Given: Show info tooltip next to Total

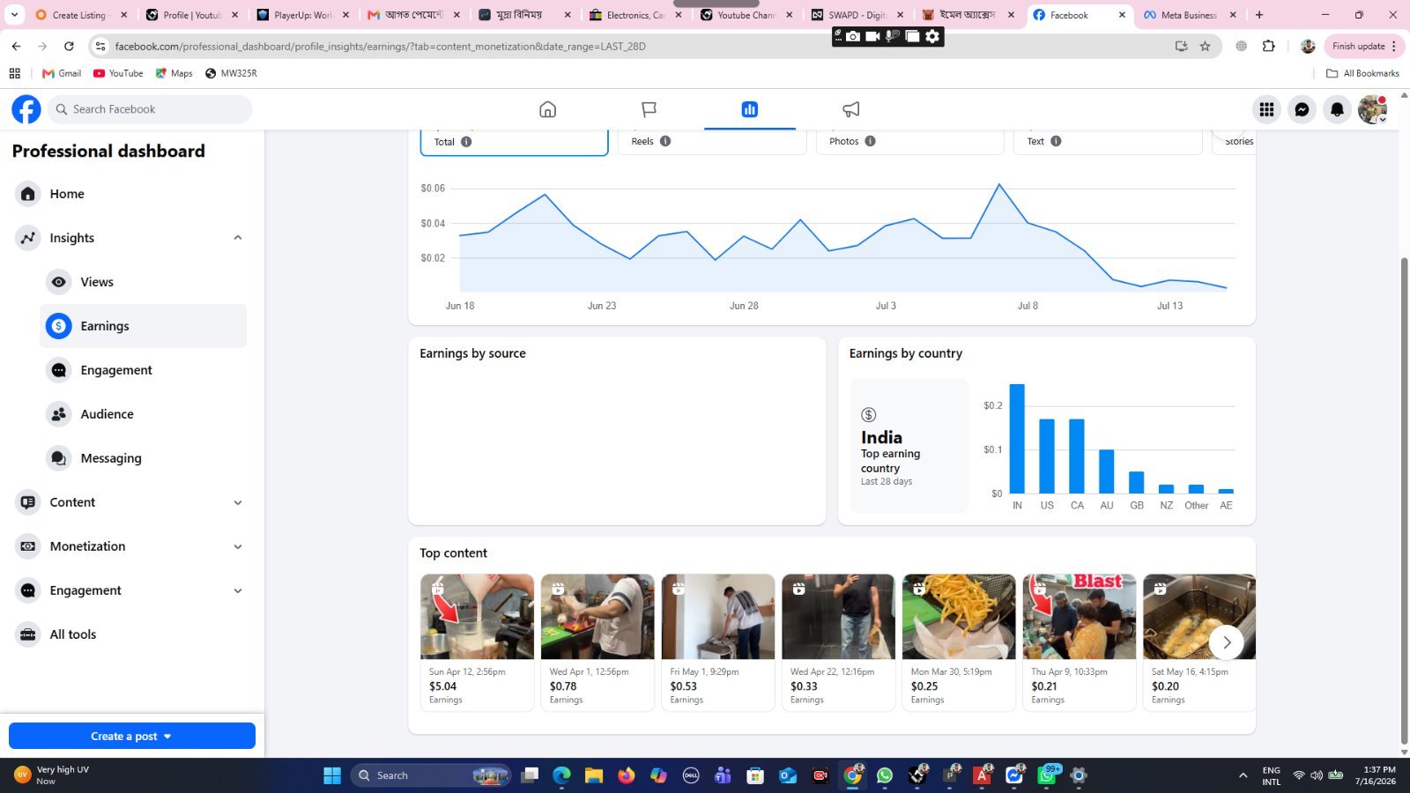Looking at the screenshot, I should (466, 142).
